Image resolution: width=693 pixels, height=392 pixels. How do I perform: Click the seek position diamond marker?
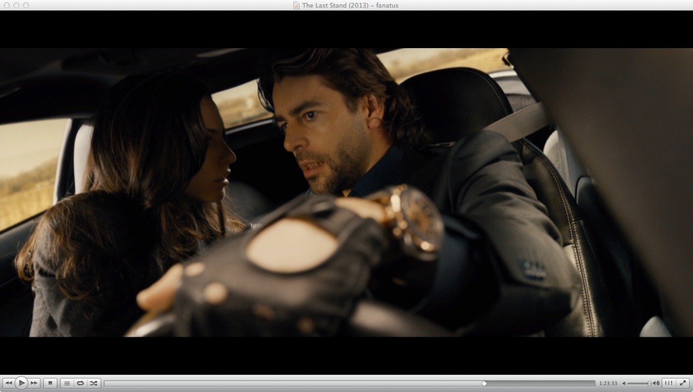coord(485,383)
